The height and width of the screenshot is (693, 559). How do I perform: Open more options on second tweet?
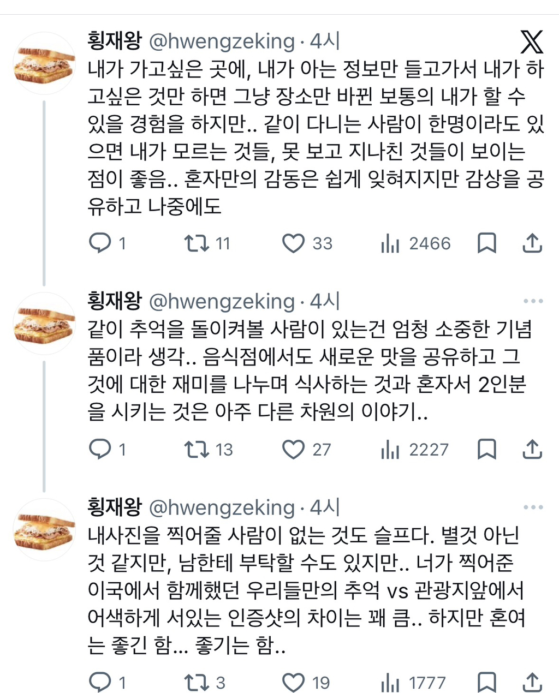tap(533, 301)
